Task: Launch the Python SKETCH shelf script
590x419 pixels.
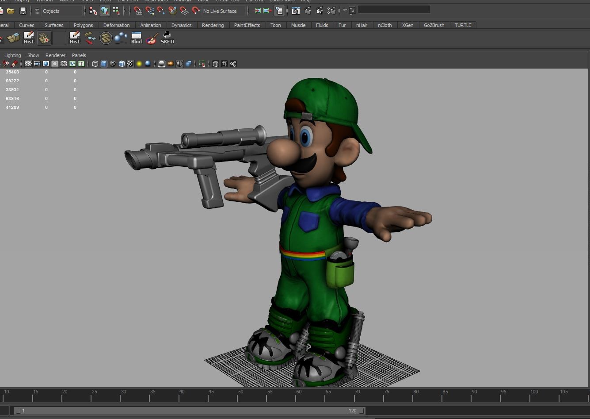Action: (167, 38)
